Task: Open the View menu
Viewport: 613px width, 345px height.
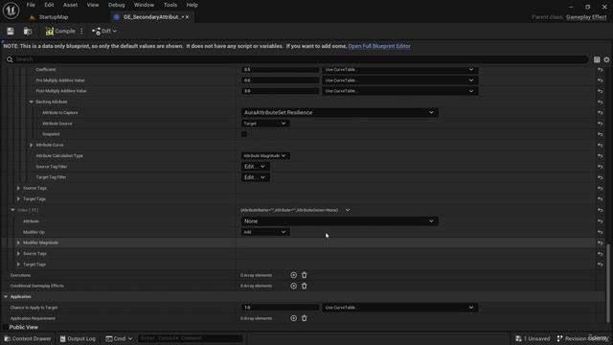Action: tap(93, 5)
